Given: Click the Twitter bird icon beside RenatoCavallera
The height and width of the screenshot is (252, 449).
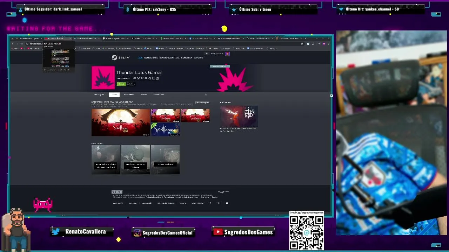Looking at the screenshot, I should [55, 232].
